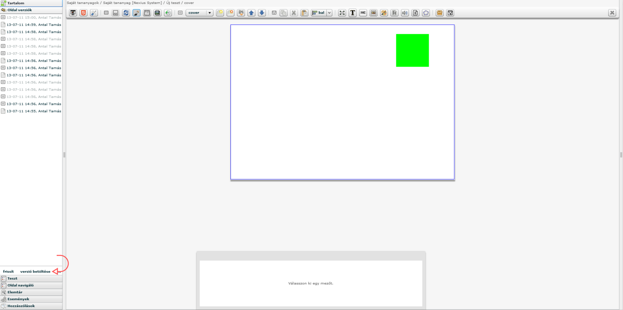Image resolution: width=623 pixels, height=310 pixels.
Task: Open the Hozzászólások panel
Action: (21, 306)
